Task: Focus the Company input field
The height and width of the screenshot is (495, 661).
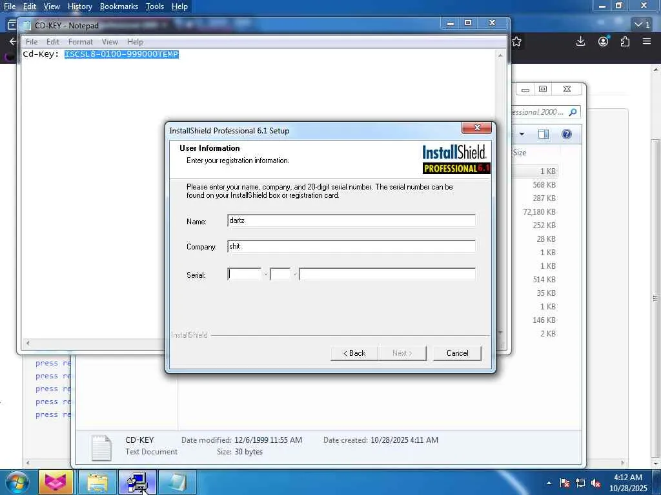Action: coord(351,246)
